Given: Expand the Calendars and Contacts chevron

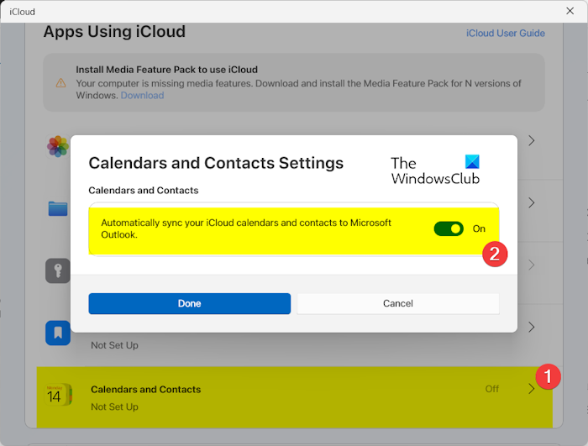Looking at the screenshot, I should (531, 389).
